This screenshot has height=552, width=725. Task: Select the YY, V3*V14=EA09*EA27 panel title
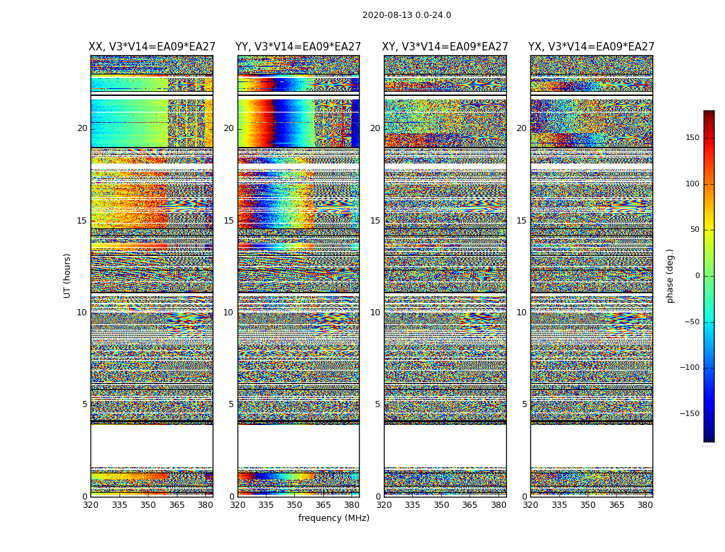point(298,47)
